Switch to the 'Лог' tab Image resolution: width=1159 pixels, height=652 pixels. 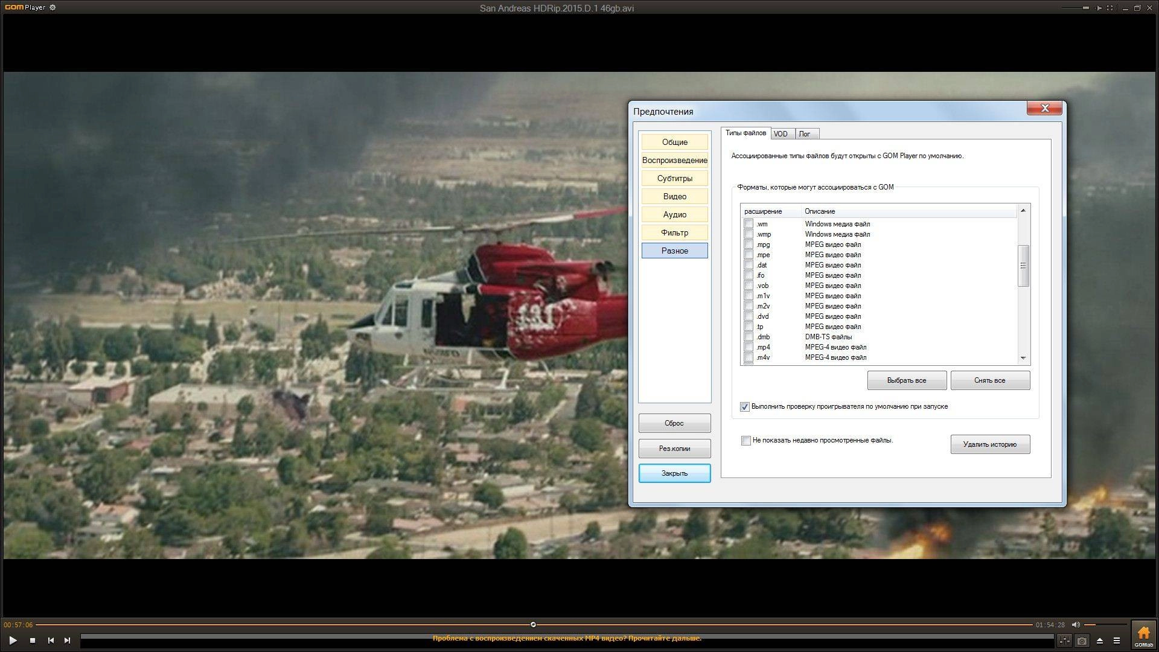807,134
